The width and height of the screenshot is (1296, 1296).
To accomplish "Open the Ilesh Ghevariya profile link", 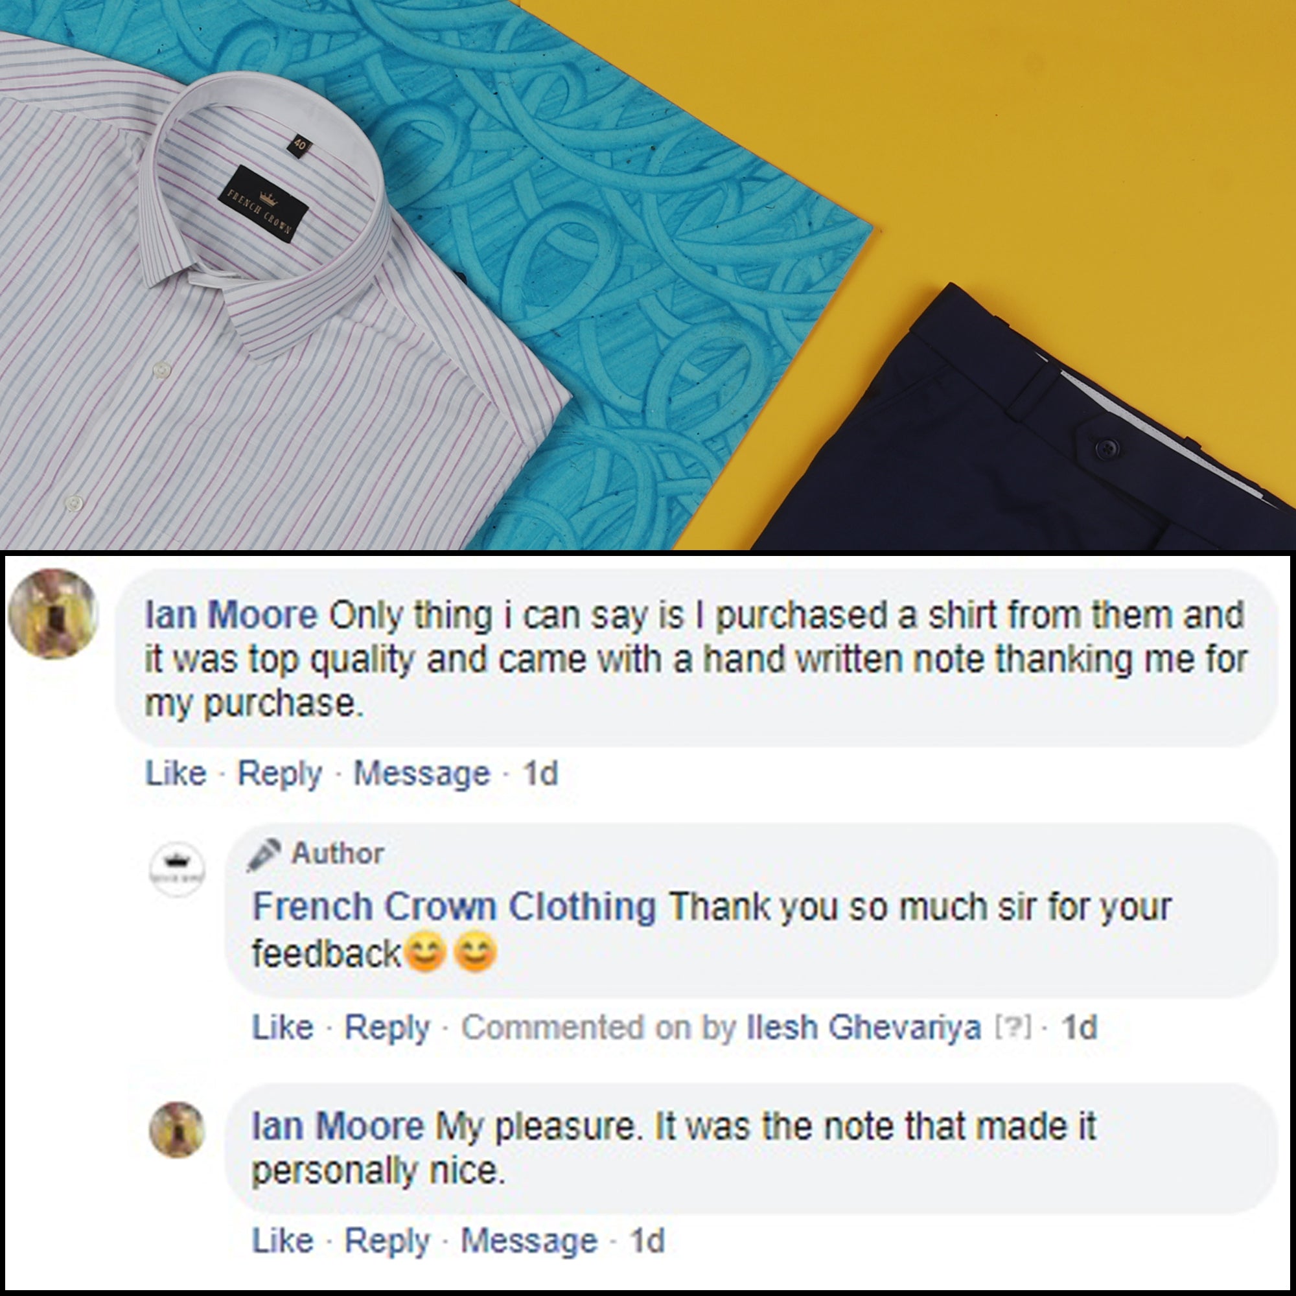I will [864, 1028].
